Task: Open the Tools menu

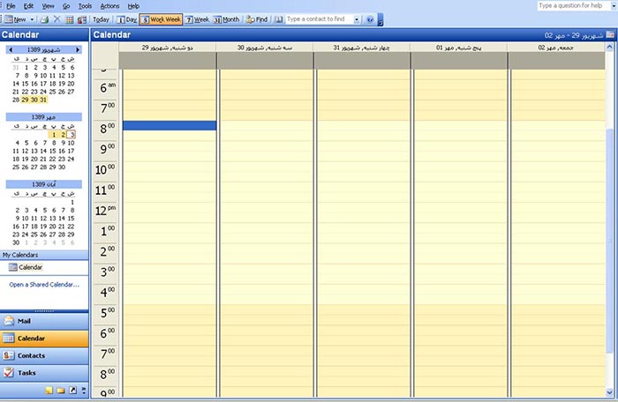Action: coord(85,5)
